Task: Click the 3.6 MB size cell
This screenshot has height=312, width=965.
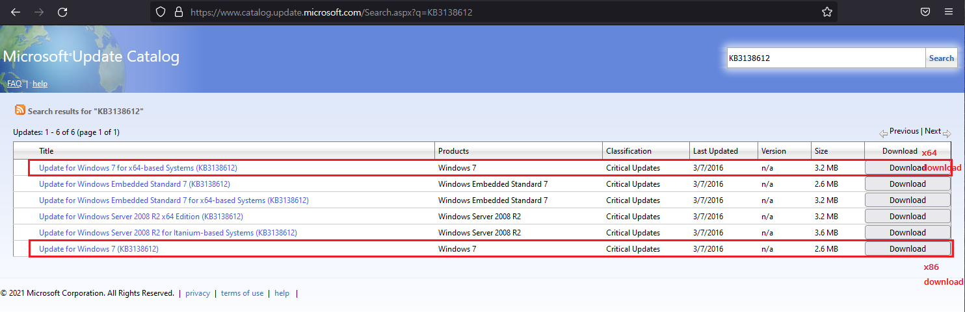Action: tap(826, 233)
